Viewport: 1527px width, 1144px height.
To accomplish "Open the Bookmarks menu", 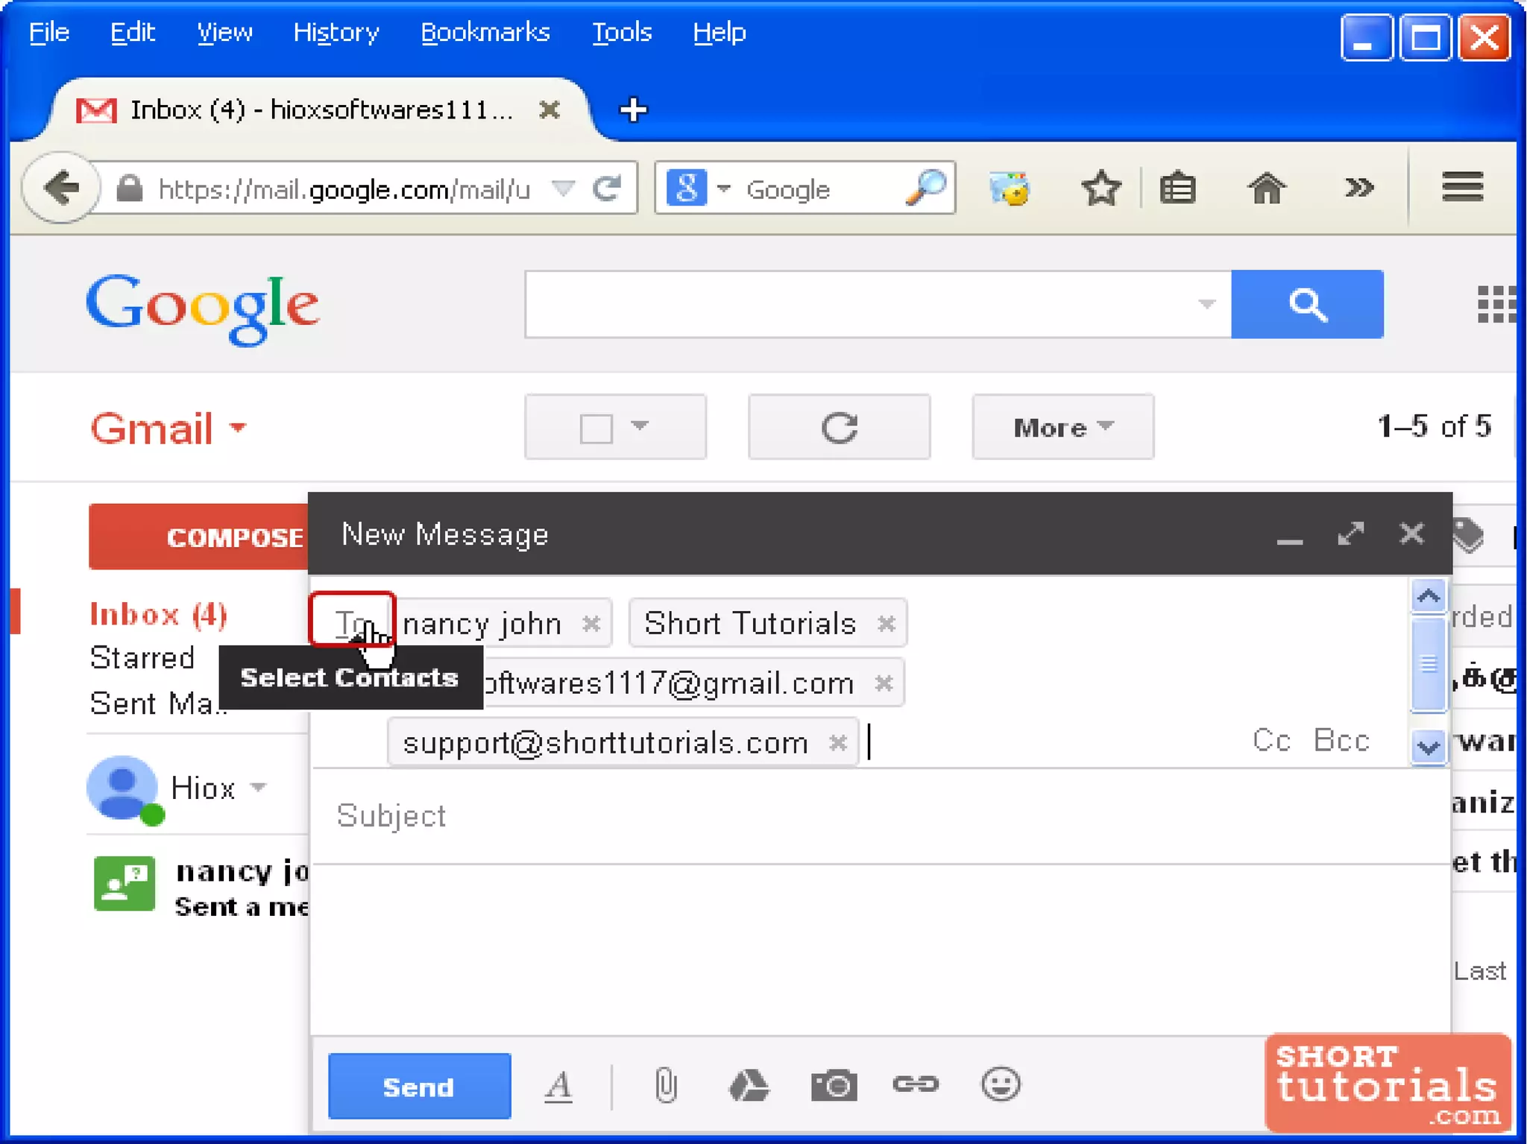I will (485, 32).
